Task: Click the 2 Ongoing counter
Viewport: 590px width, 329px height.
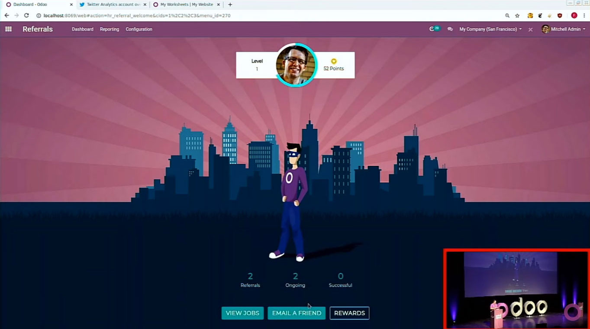Action: 295,280
